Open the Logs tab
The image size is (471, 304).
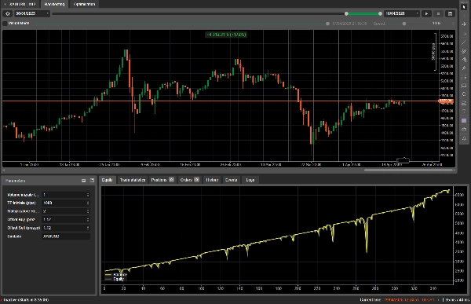[250, 180]
